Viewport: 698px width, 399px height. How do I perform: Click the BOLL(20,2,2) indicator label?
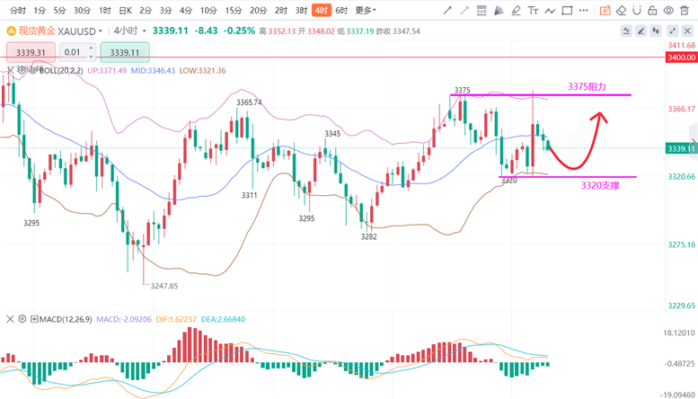tap(61, 70)
